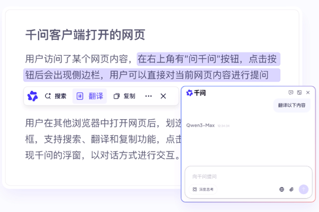The width and height of the screenshot is (319, 212).
Task: Click the paperclip attachment icon
Action: click(x=291, y=189)
